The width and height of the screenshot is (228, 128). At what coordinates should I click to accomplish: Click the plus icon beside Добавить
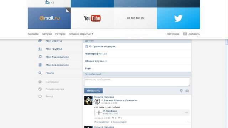185,34
